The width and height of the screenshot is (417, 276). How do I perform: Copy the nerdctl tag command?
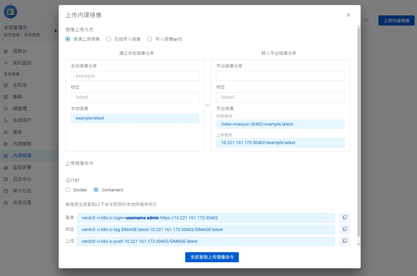(x=345, y=229)
